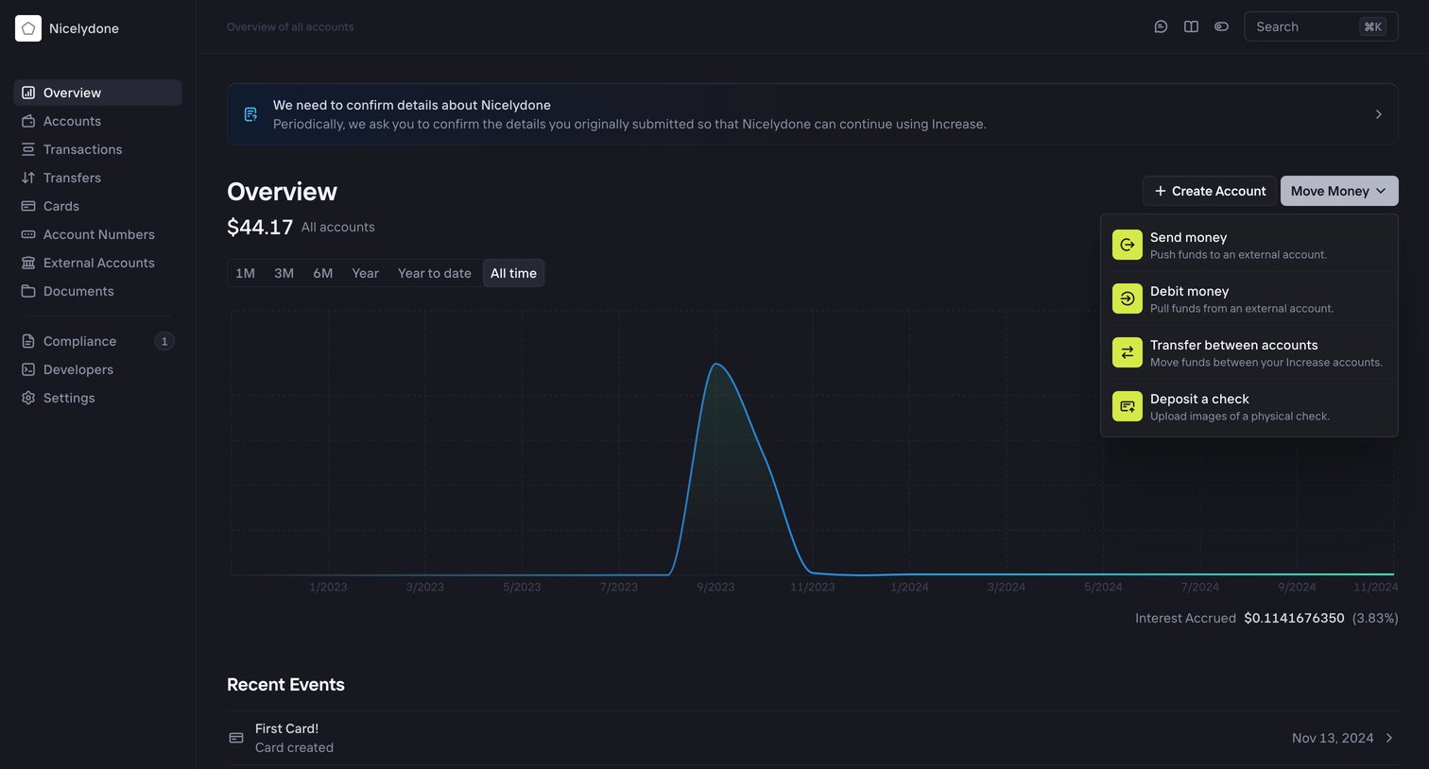
Task: Focus the Search input field
Action: [x=1320, y=26]
